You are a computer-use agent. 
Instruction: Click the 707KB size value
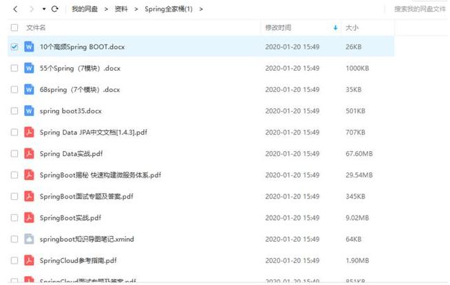pos(355,133)
